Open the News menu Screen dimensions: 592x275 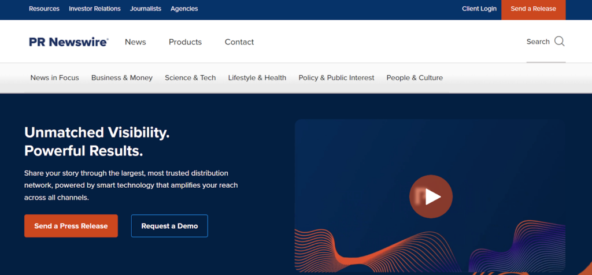(x=135, y=42)
